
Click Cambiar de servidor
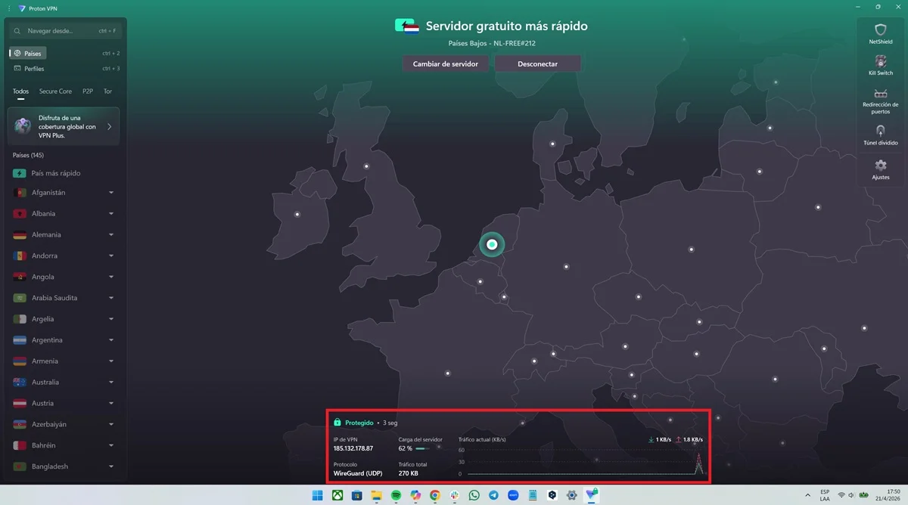coord(446,64)
